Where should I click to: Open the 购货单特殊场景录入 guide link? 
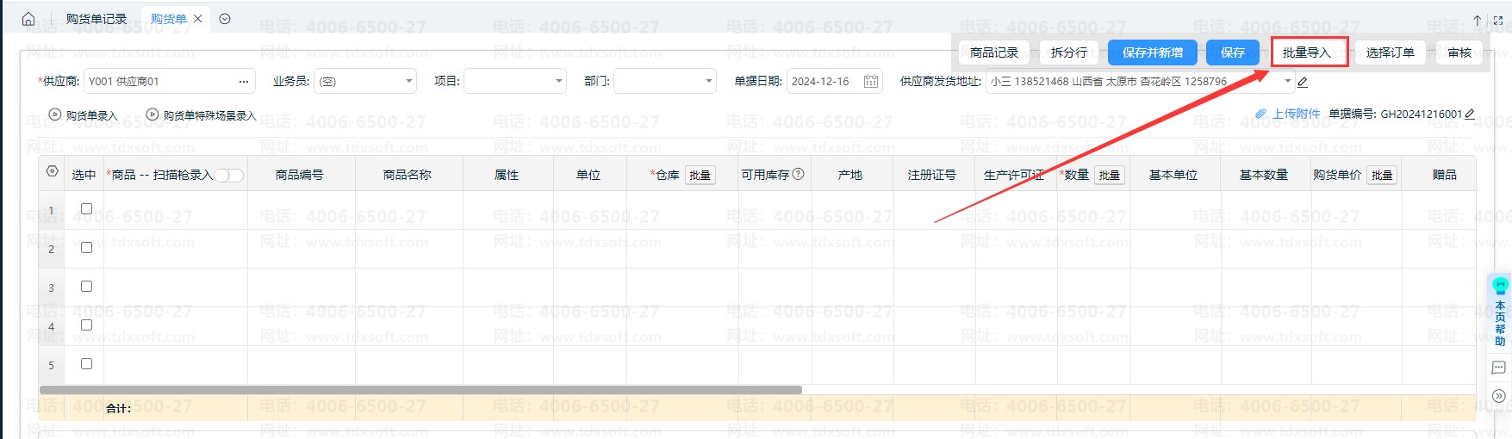click(210, 115)
